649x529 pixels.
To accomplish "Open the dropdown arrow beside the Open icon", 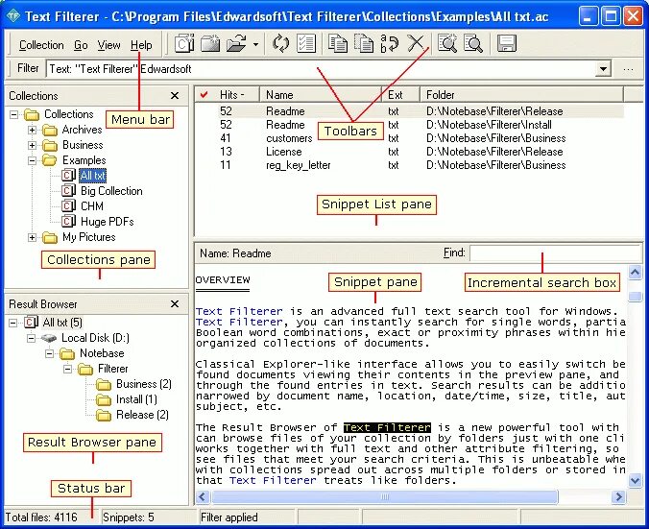I will click(255, 44).
